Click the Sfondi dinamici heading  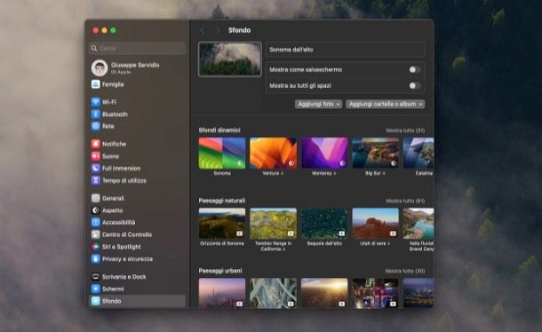click(219, 130)
